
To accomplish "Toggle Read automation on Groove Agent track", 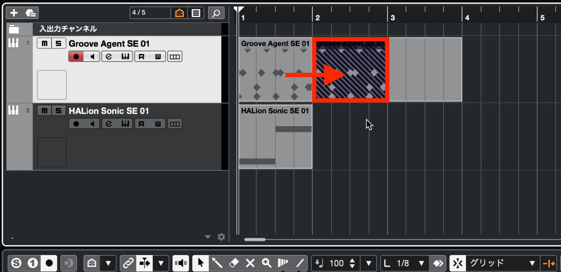I will coord(142,57).
